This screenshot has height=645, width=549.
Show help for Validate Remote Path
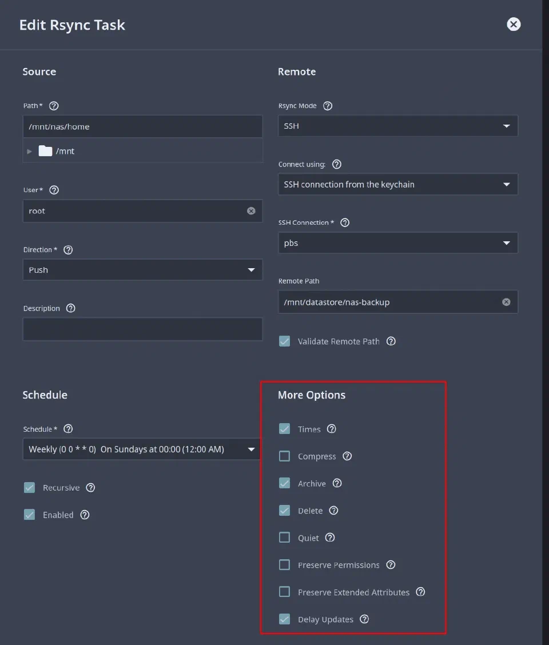(391, 341)
